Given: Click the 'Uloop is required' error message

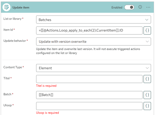Looking at the screenshot, I should tap(47, 113).
